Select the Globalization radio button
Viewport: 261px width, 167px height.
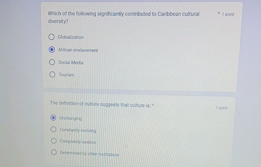(x=52, y=37)
